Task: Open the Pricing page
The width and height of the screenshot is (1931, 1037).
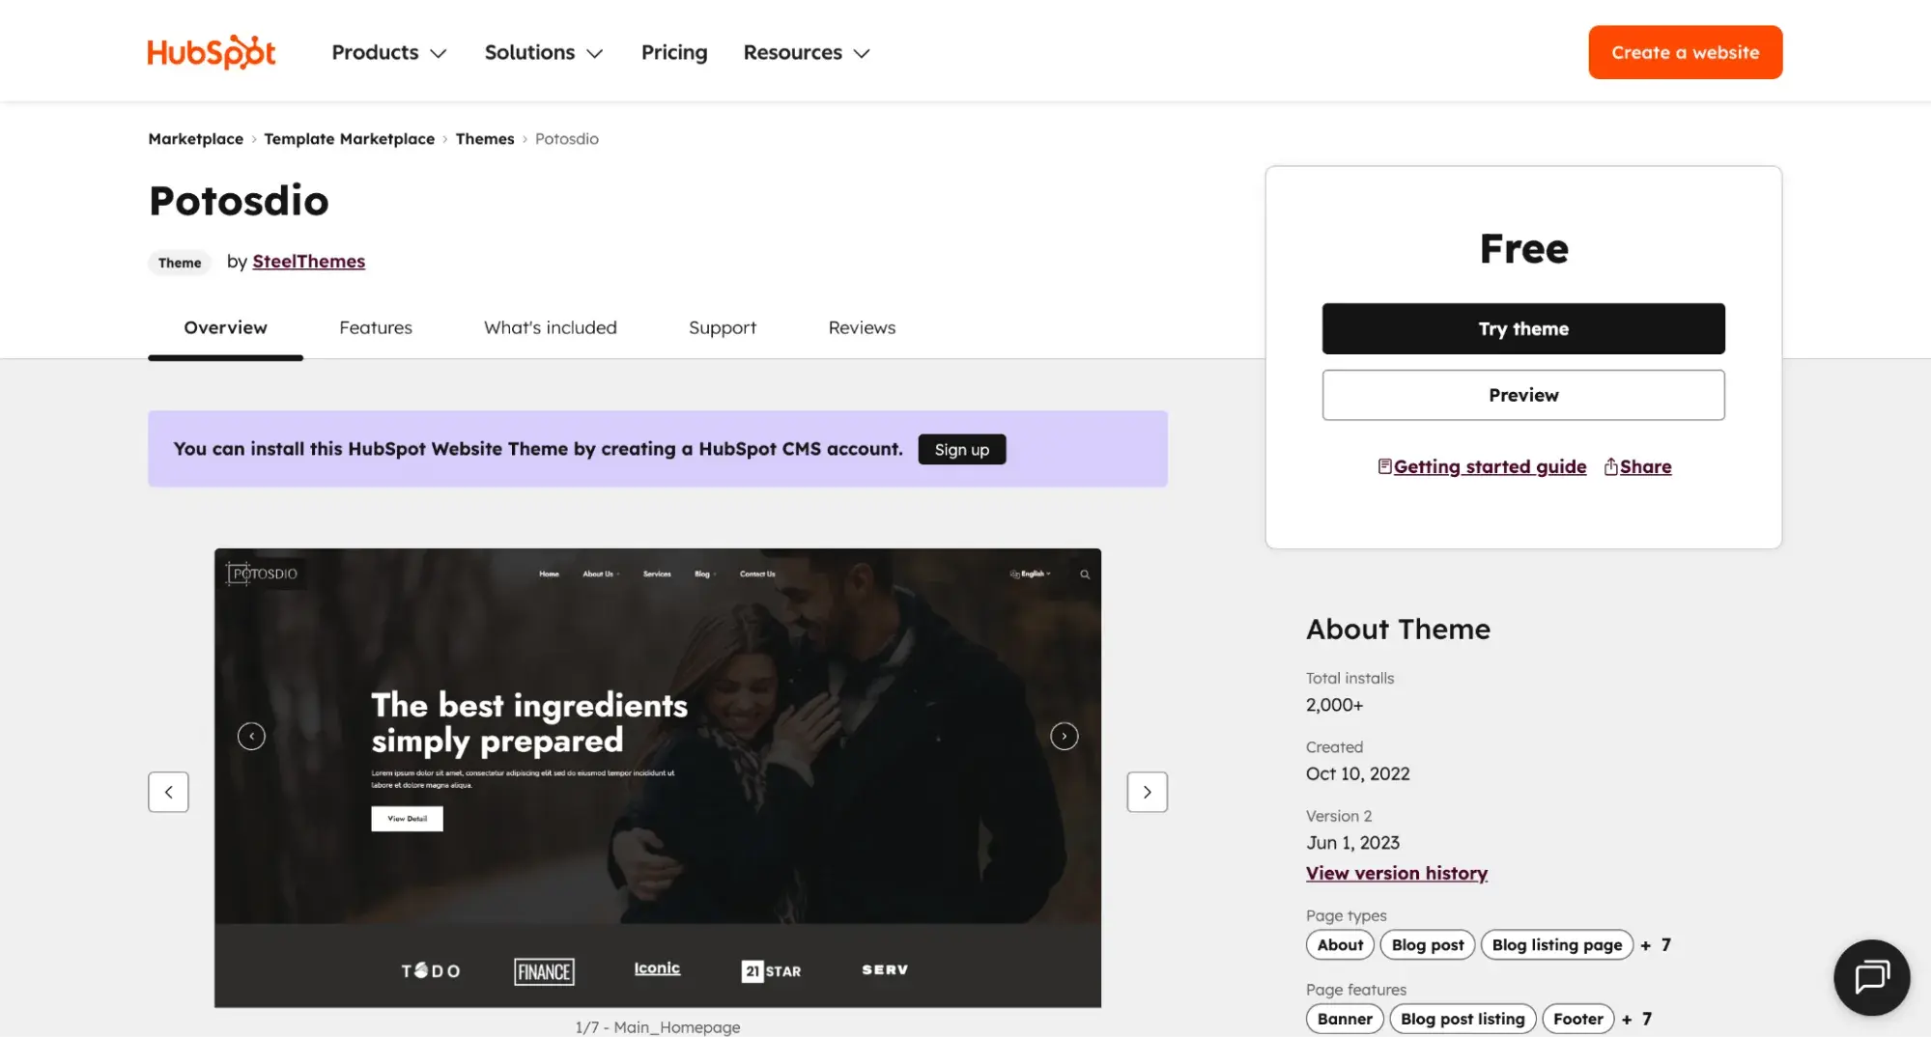Action: click(673, 52)
